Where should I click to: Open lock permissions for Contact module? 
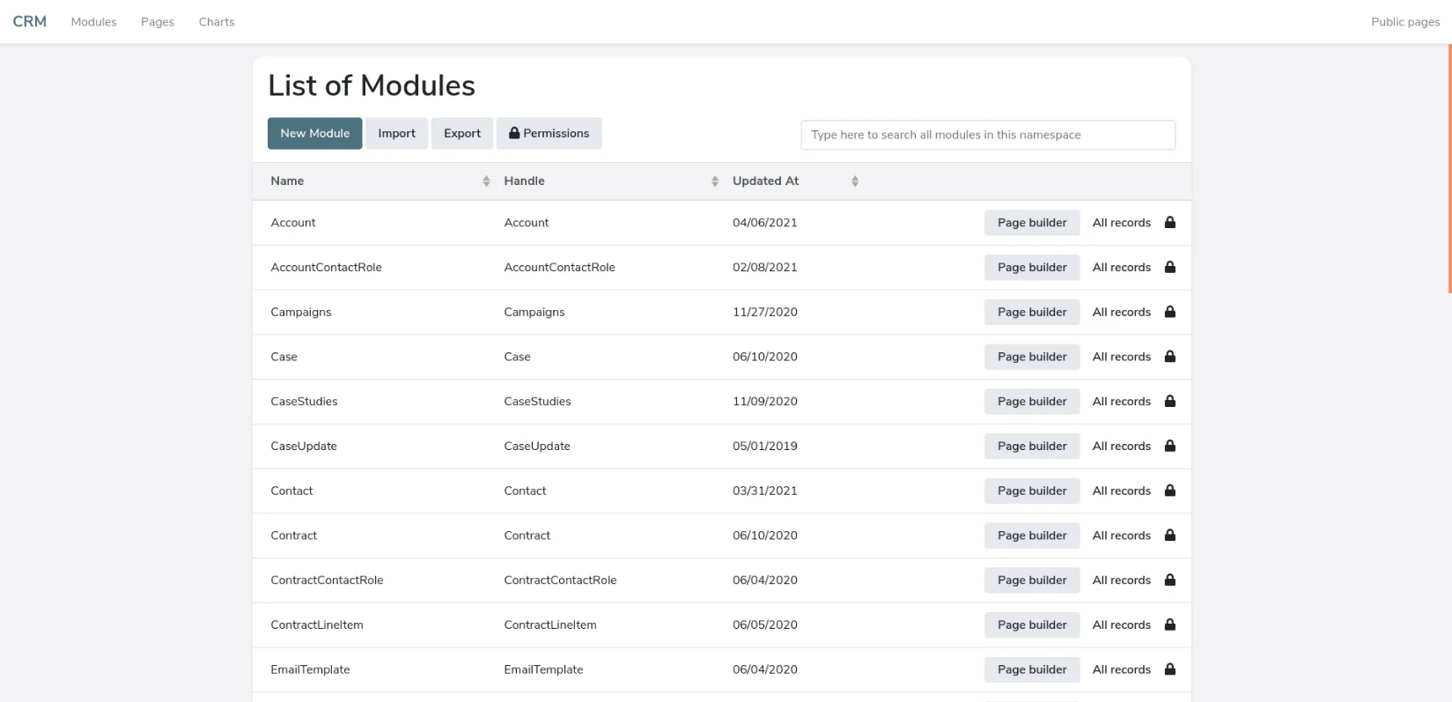tap(1170, 491)
